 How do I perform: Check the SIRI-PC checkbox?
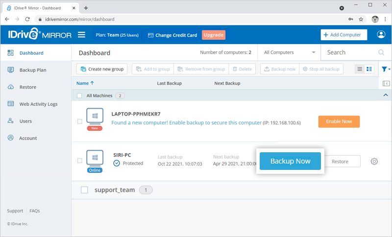pyautogui.click(x=79, y=161)
